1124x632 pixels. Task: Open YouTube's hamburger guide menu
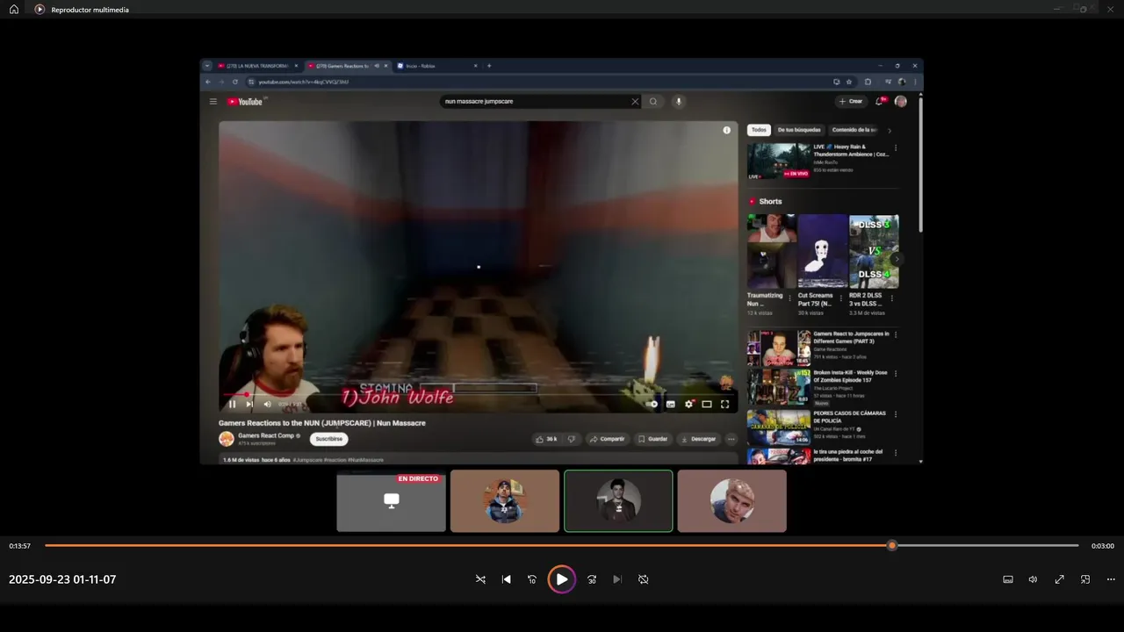coord(213,101)
